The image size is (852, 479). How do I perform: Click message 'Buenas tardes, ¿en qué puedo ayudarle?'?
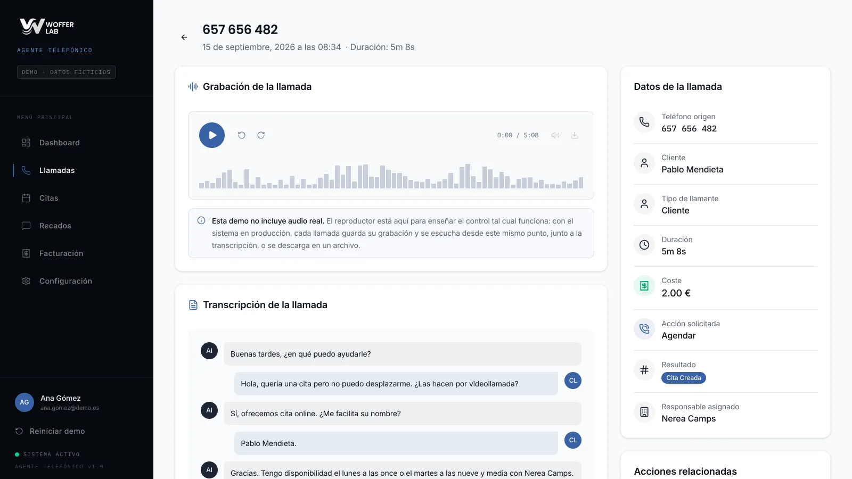coord(403,354)
